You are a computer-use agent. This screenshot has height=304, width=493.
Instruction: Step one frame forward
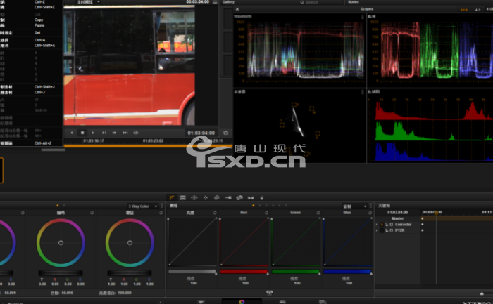pos(104,133)
